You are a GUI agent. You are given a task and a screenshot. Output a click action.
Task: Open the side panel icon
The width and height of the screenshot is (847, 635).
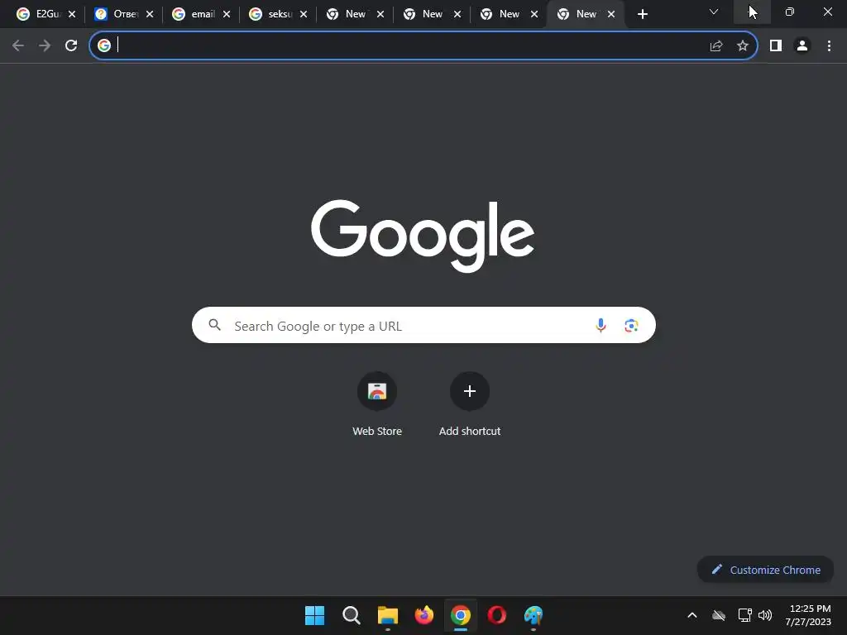(x=776, y=46)
